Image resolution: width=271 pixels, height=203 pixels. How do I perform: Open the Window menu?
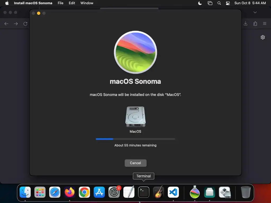(x=87, y=3)
